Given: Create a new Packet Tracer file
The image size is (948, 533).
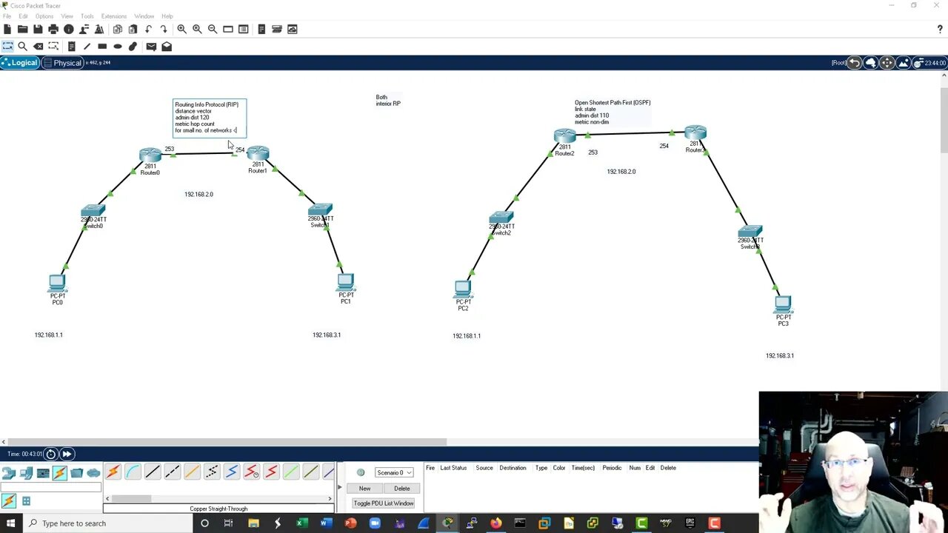Looking at the screenshot, I should point(7,29).
